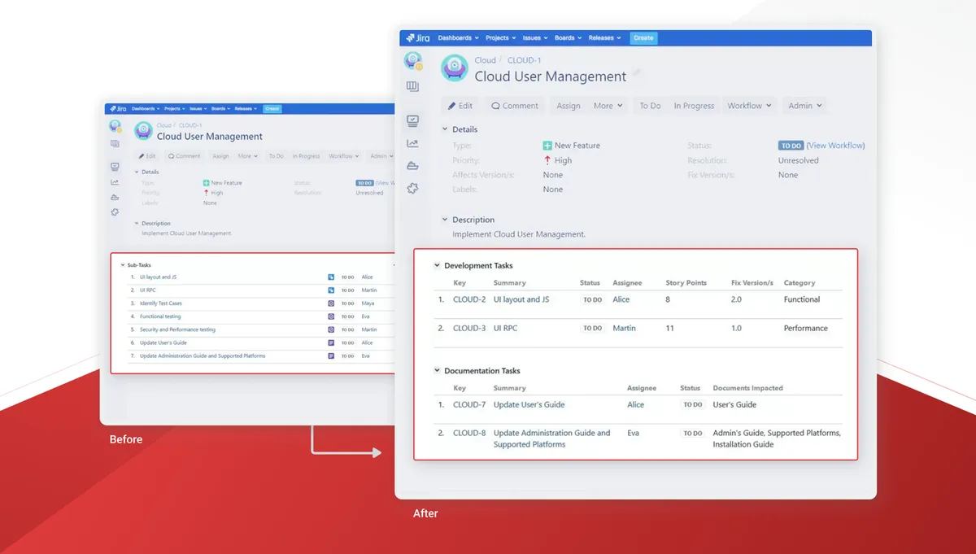
Task: Open the releases ship icon in Before window sidebar
Action: click(x=115, y=197)
